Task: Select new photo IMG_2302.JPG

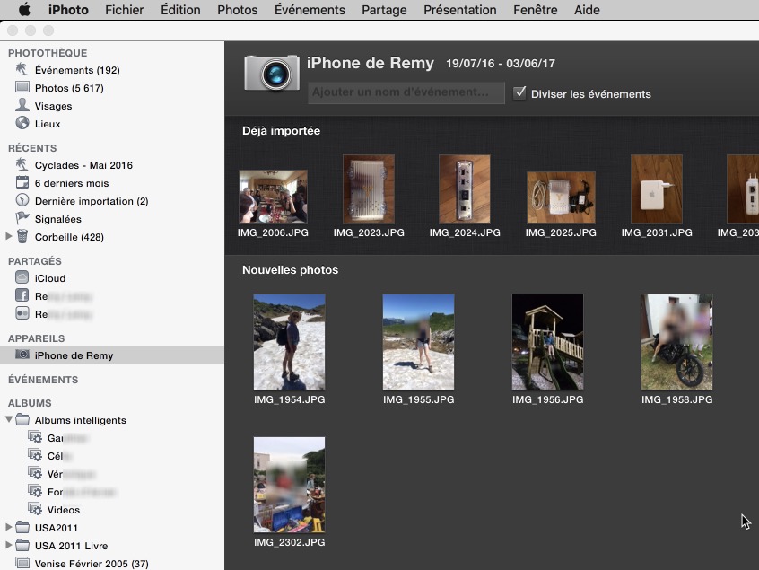Action: point(290,485)
